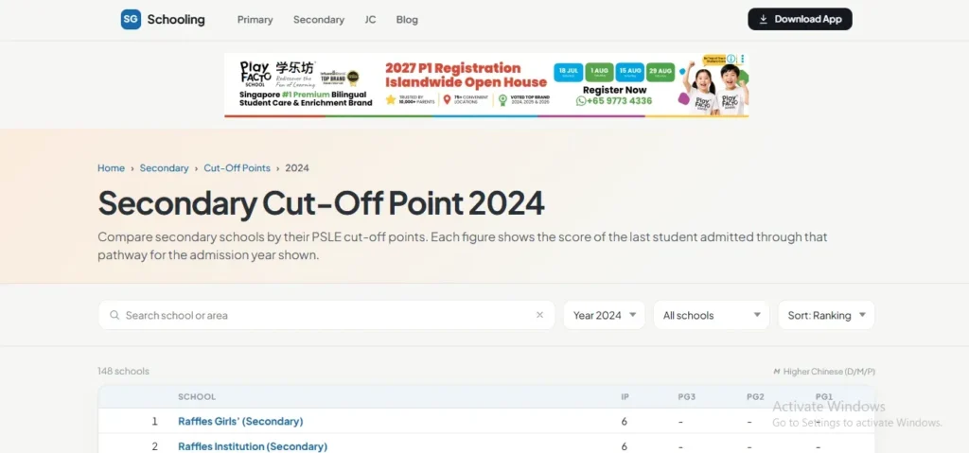Open Raffles Institution (Secondary) school link
This screenshot has height=453, width=969.
pos(253,446)
